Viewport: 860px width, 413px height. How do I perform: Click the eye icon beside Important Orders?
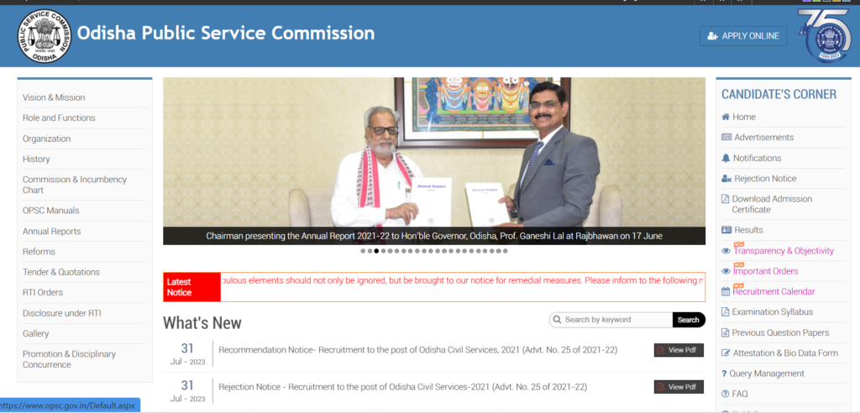tap(726, 271)
